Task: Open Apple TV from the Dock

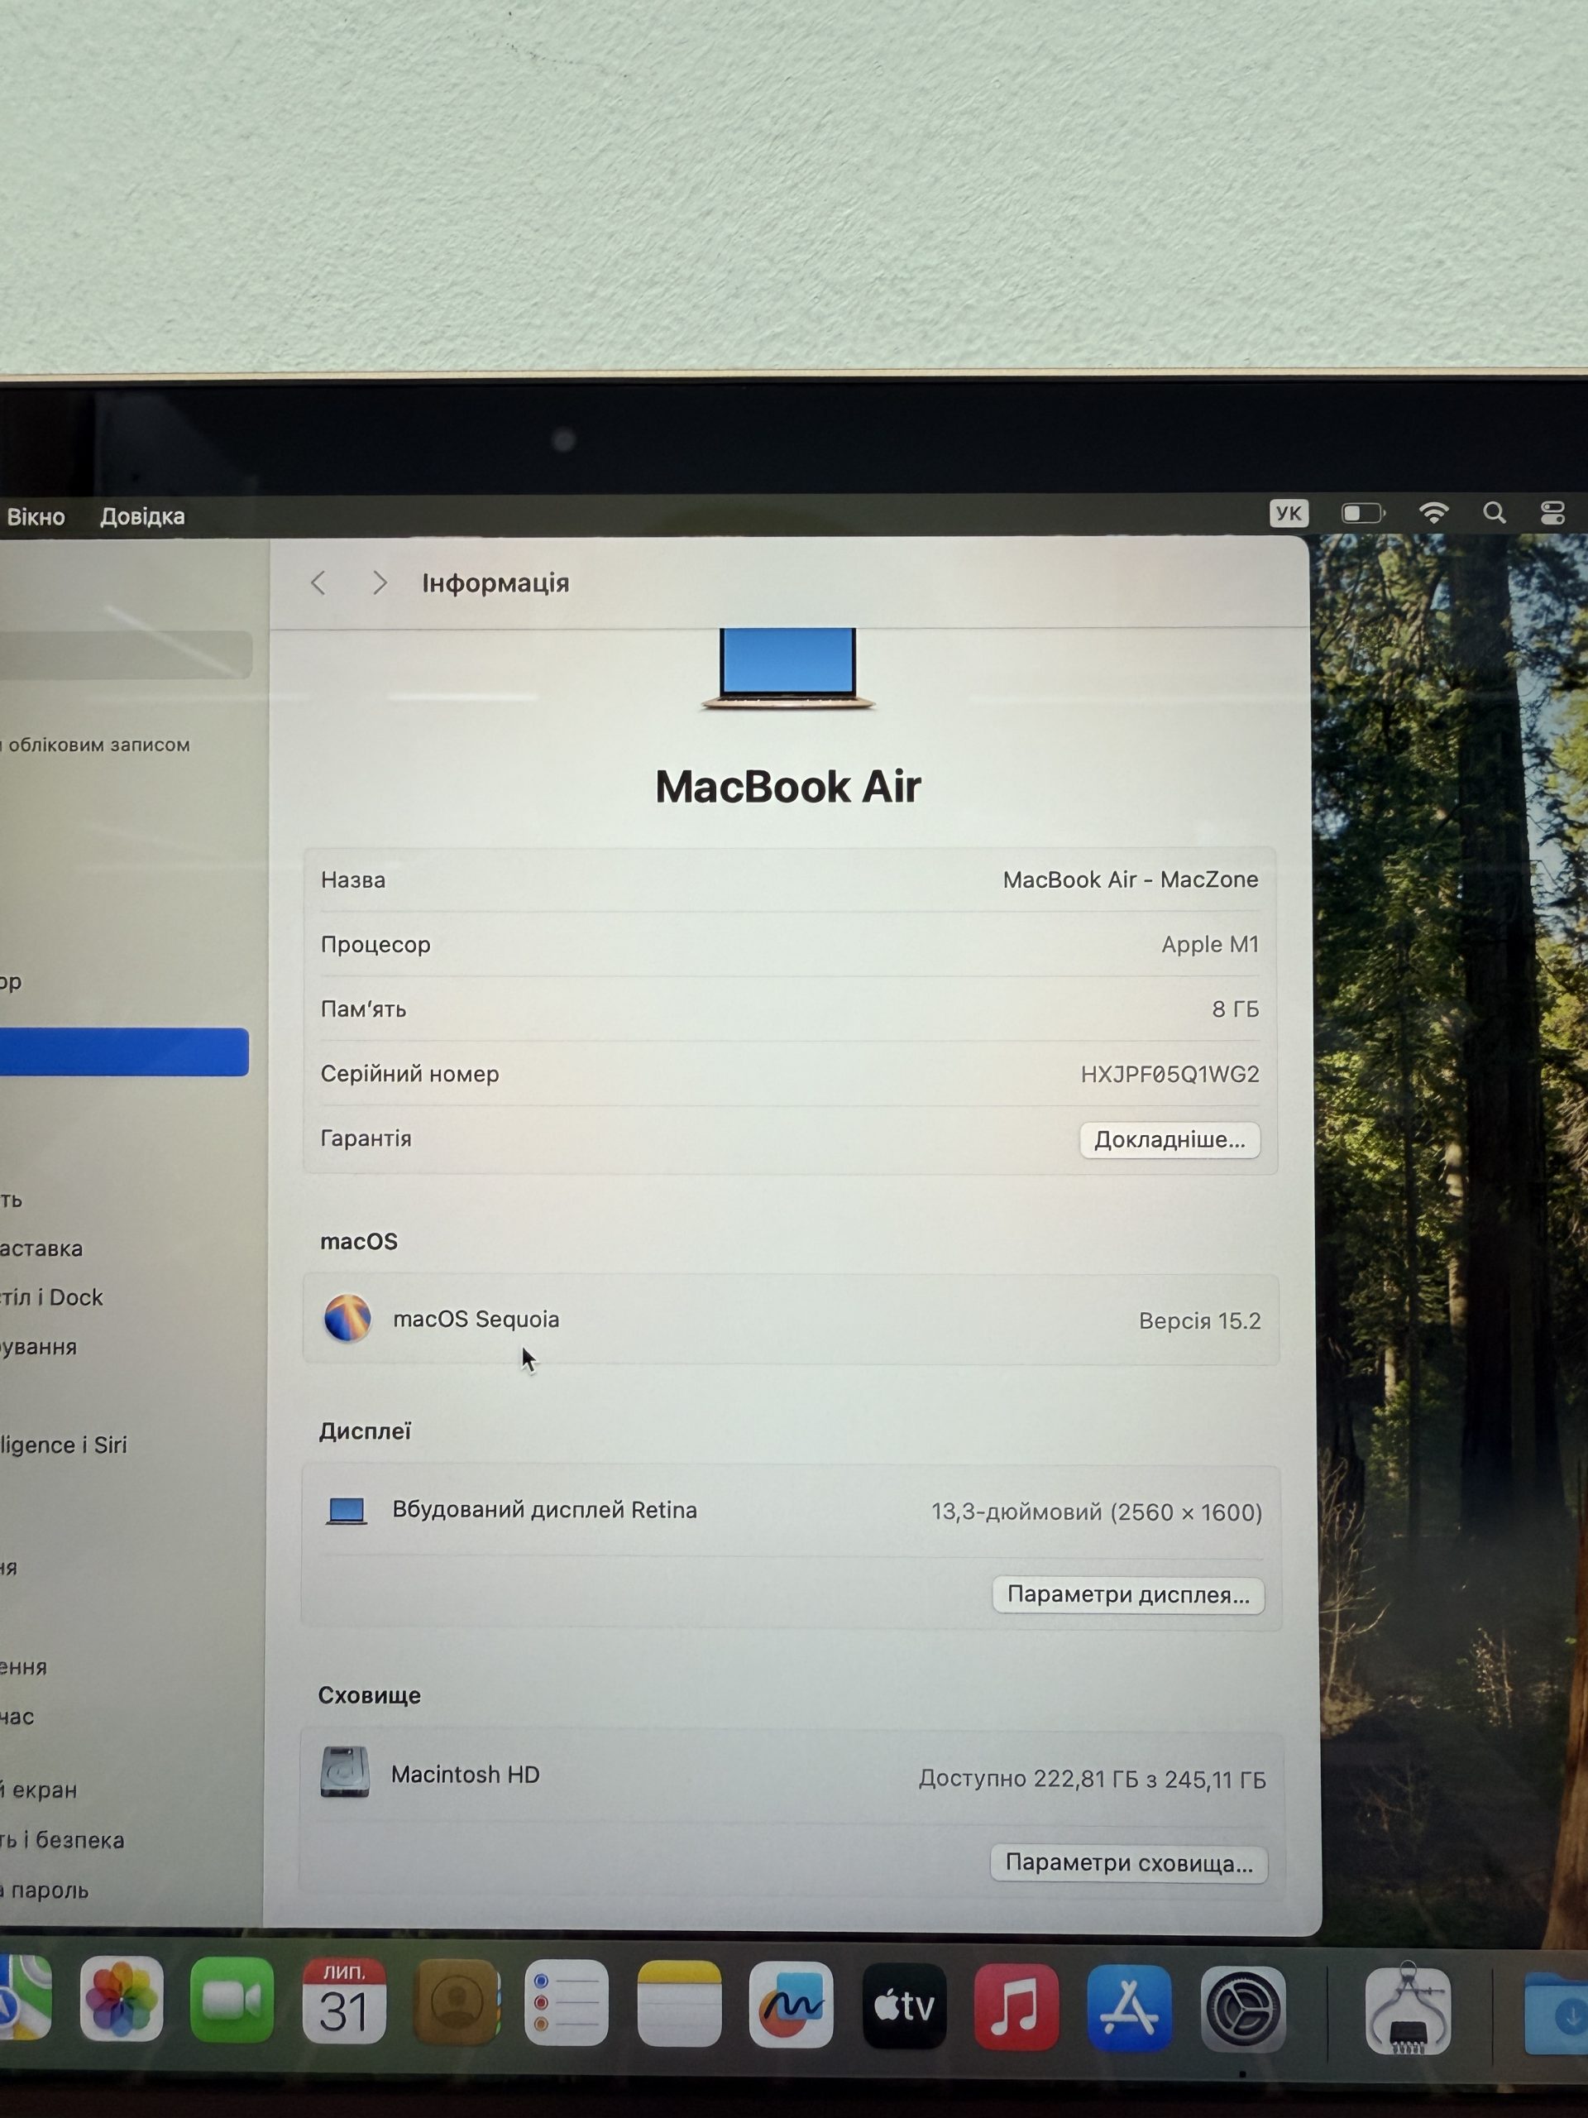Action: pyautogui.click(x=905, y=2005)
